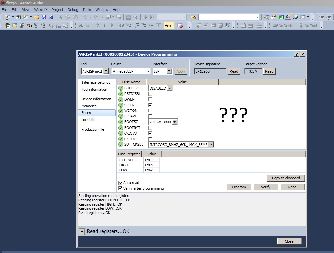
Task: Expand the SUT_CKSEL clock source dropdown
Action: (x=211, y=144)
